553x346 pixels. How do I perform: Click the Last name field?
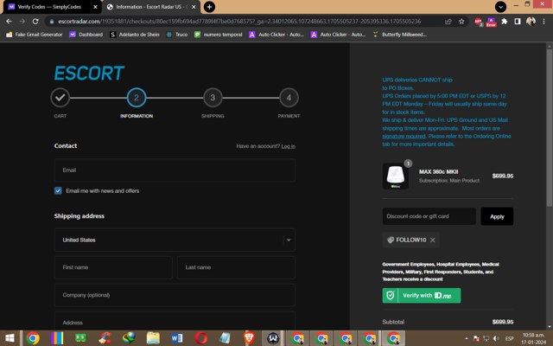pos(236,267)
